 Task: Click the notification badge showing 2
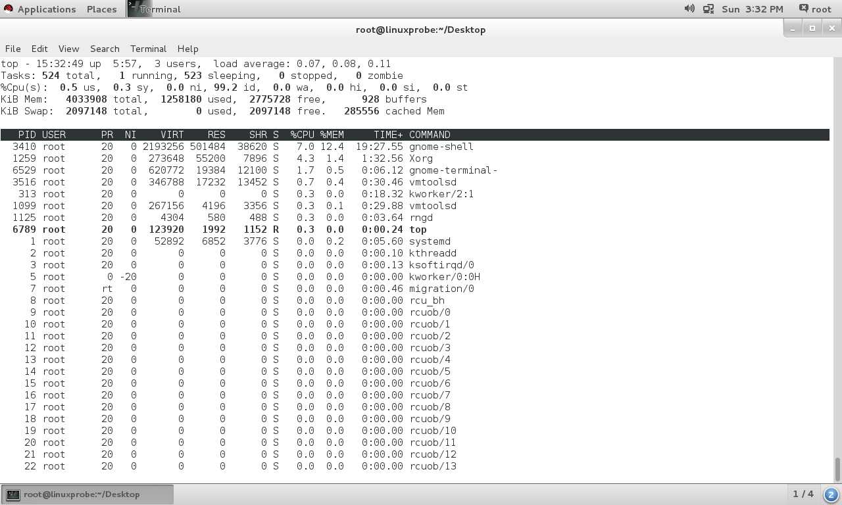(x=831, y=494)
